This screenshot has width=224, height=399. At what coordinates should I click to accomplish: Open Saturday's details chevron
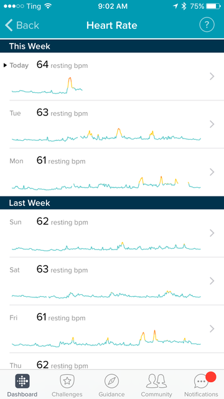tap(212, 281)
